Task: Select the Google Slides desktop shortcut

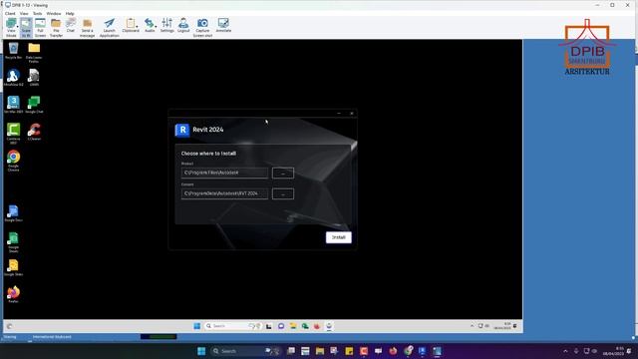Action: [13, 267]
